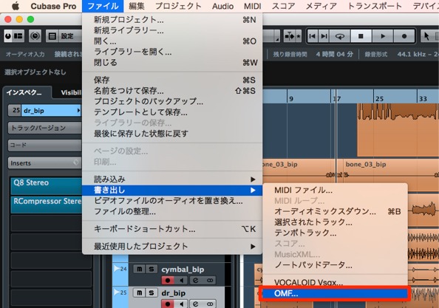Start playback with the Play button
The width and height of the screenshot is (439, 308).
[383, 36]
